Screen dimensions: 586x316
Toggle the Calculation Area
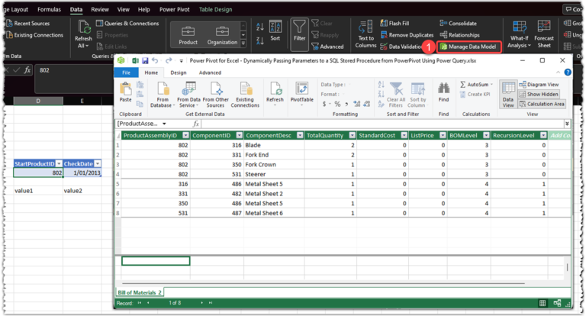(542, 104)
